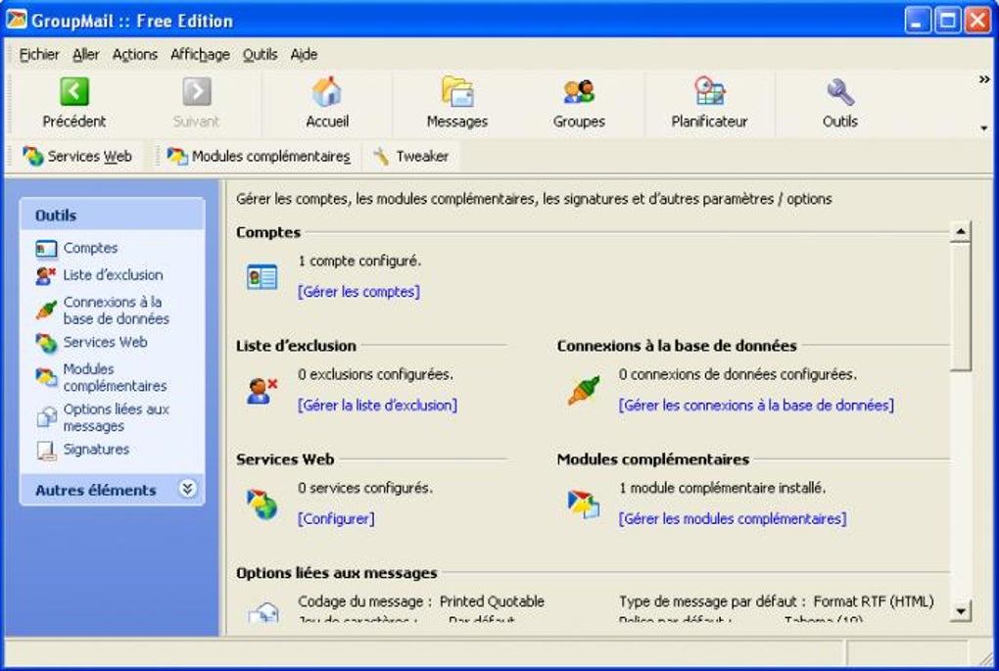Go back with the Précédent arrow
The image size is (999, 671).
pyautogui.click(x=74, y=92)
